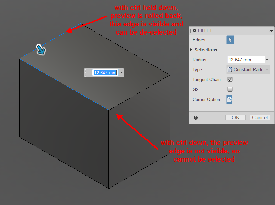
Task: Click the Corner Option label
Action: (206, 100)
